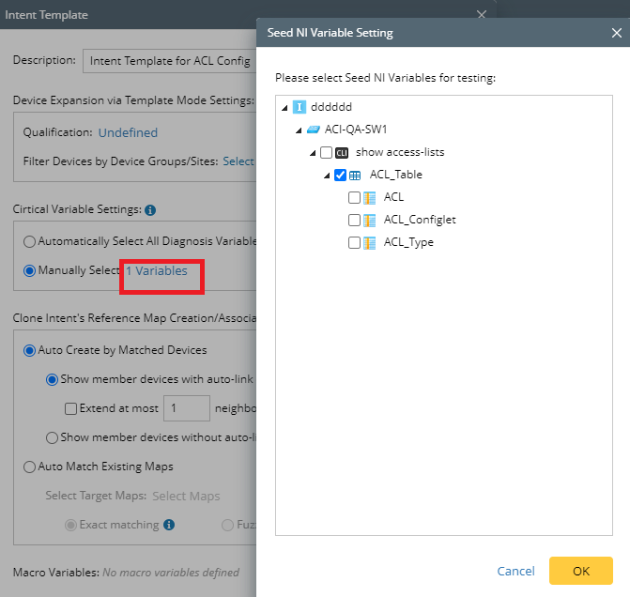
Task: Enable Extend at most checkbox
Action: 70,408
